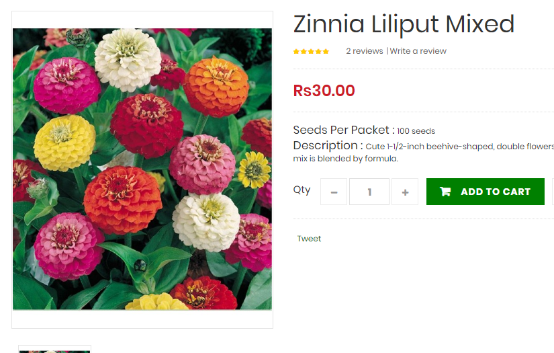Click the fifth rating star
This screenshot has height=353, width=554.
click(326, 52)
